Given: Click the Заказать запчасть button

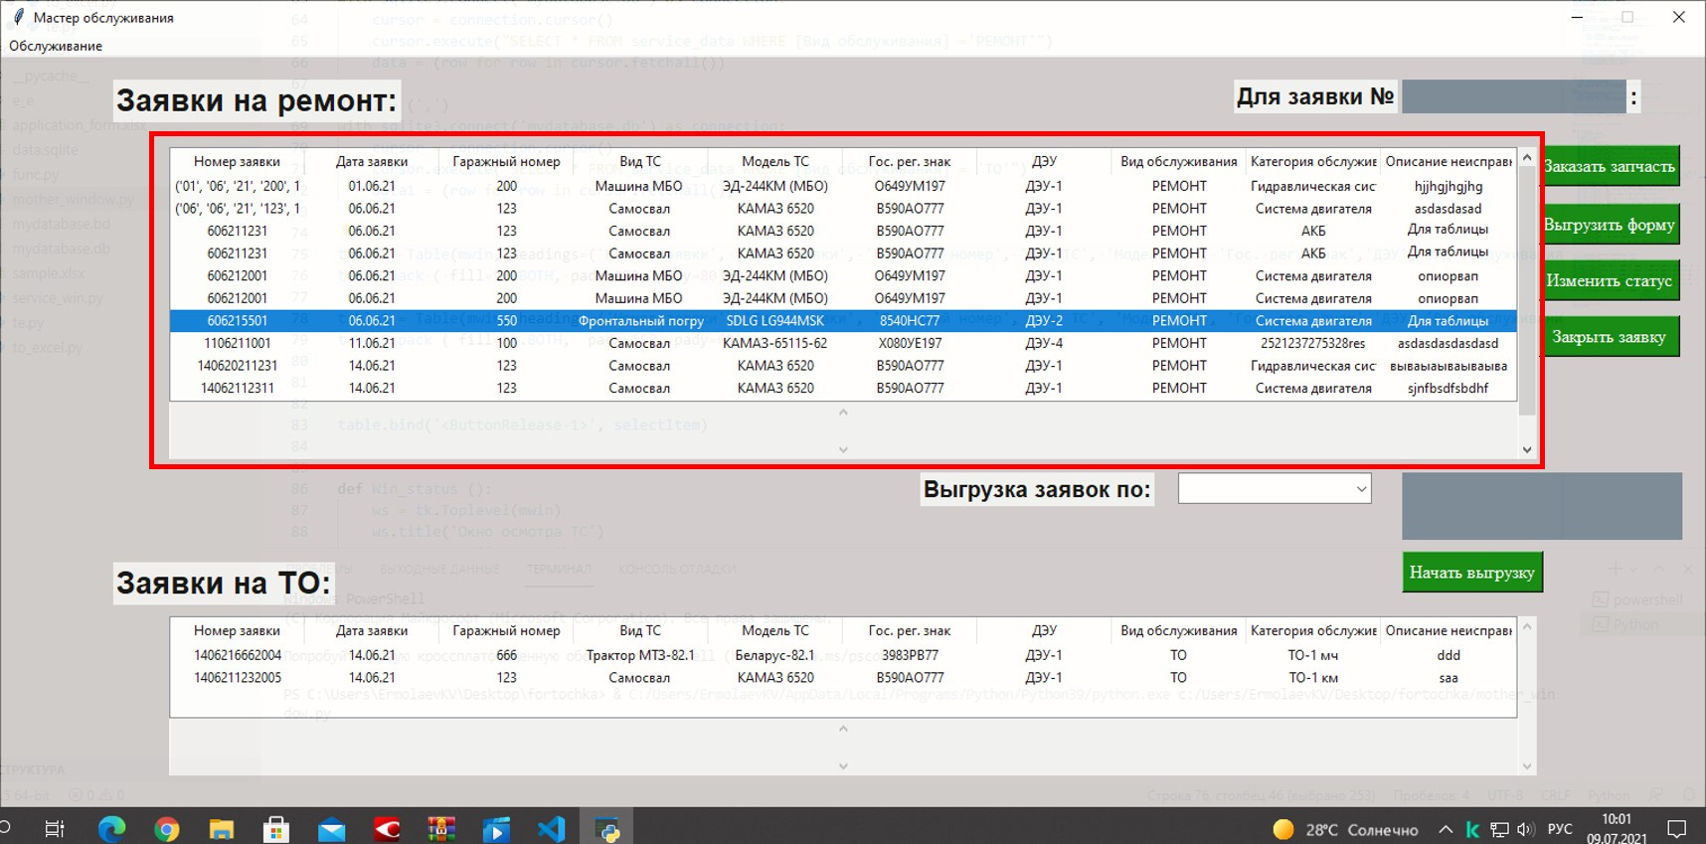Looking at the screenshot, I should tap(1609, 166).
